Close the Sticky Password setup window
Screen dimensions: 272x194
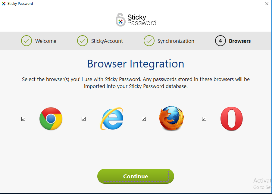tap(267, 4)
